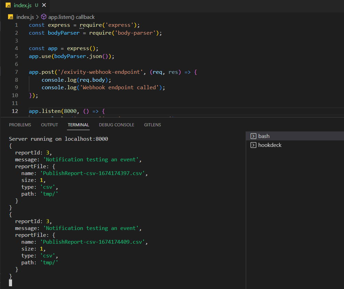Open the GITLENS tab
Viewport: 344px width, 289px height.
[152, 125]
